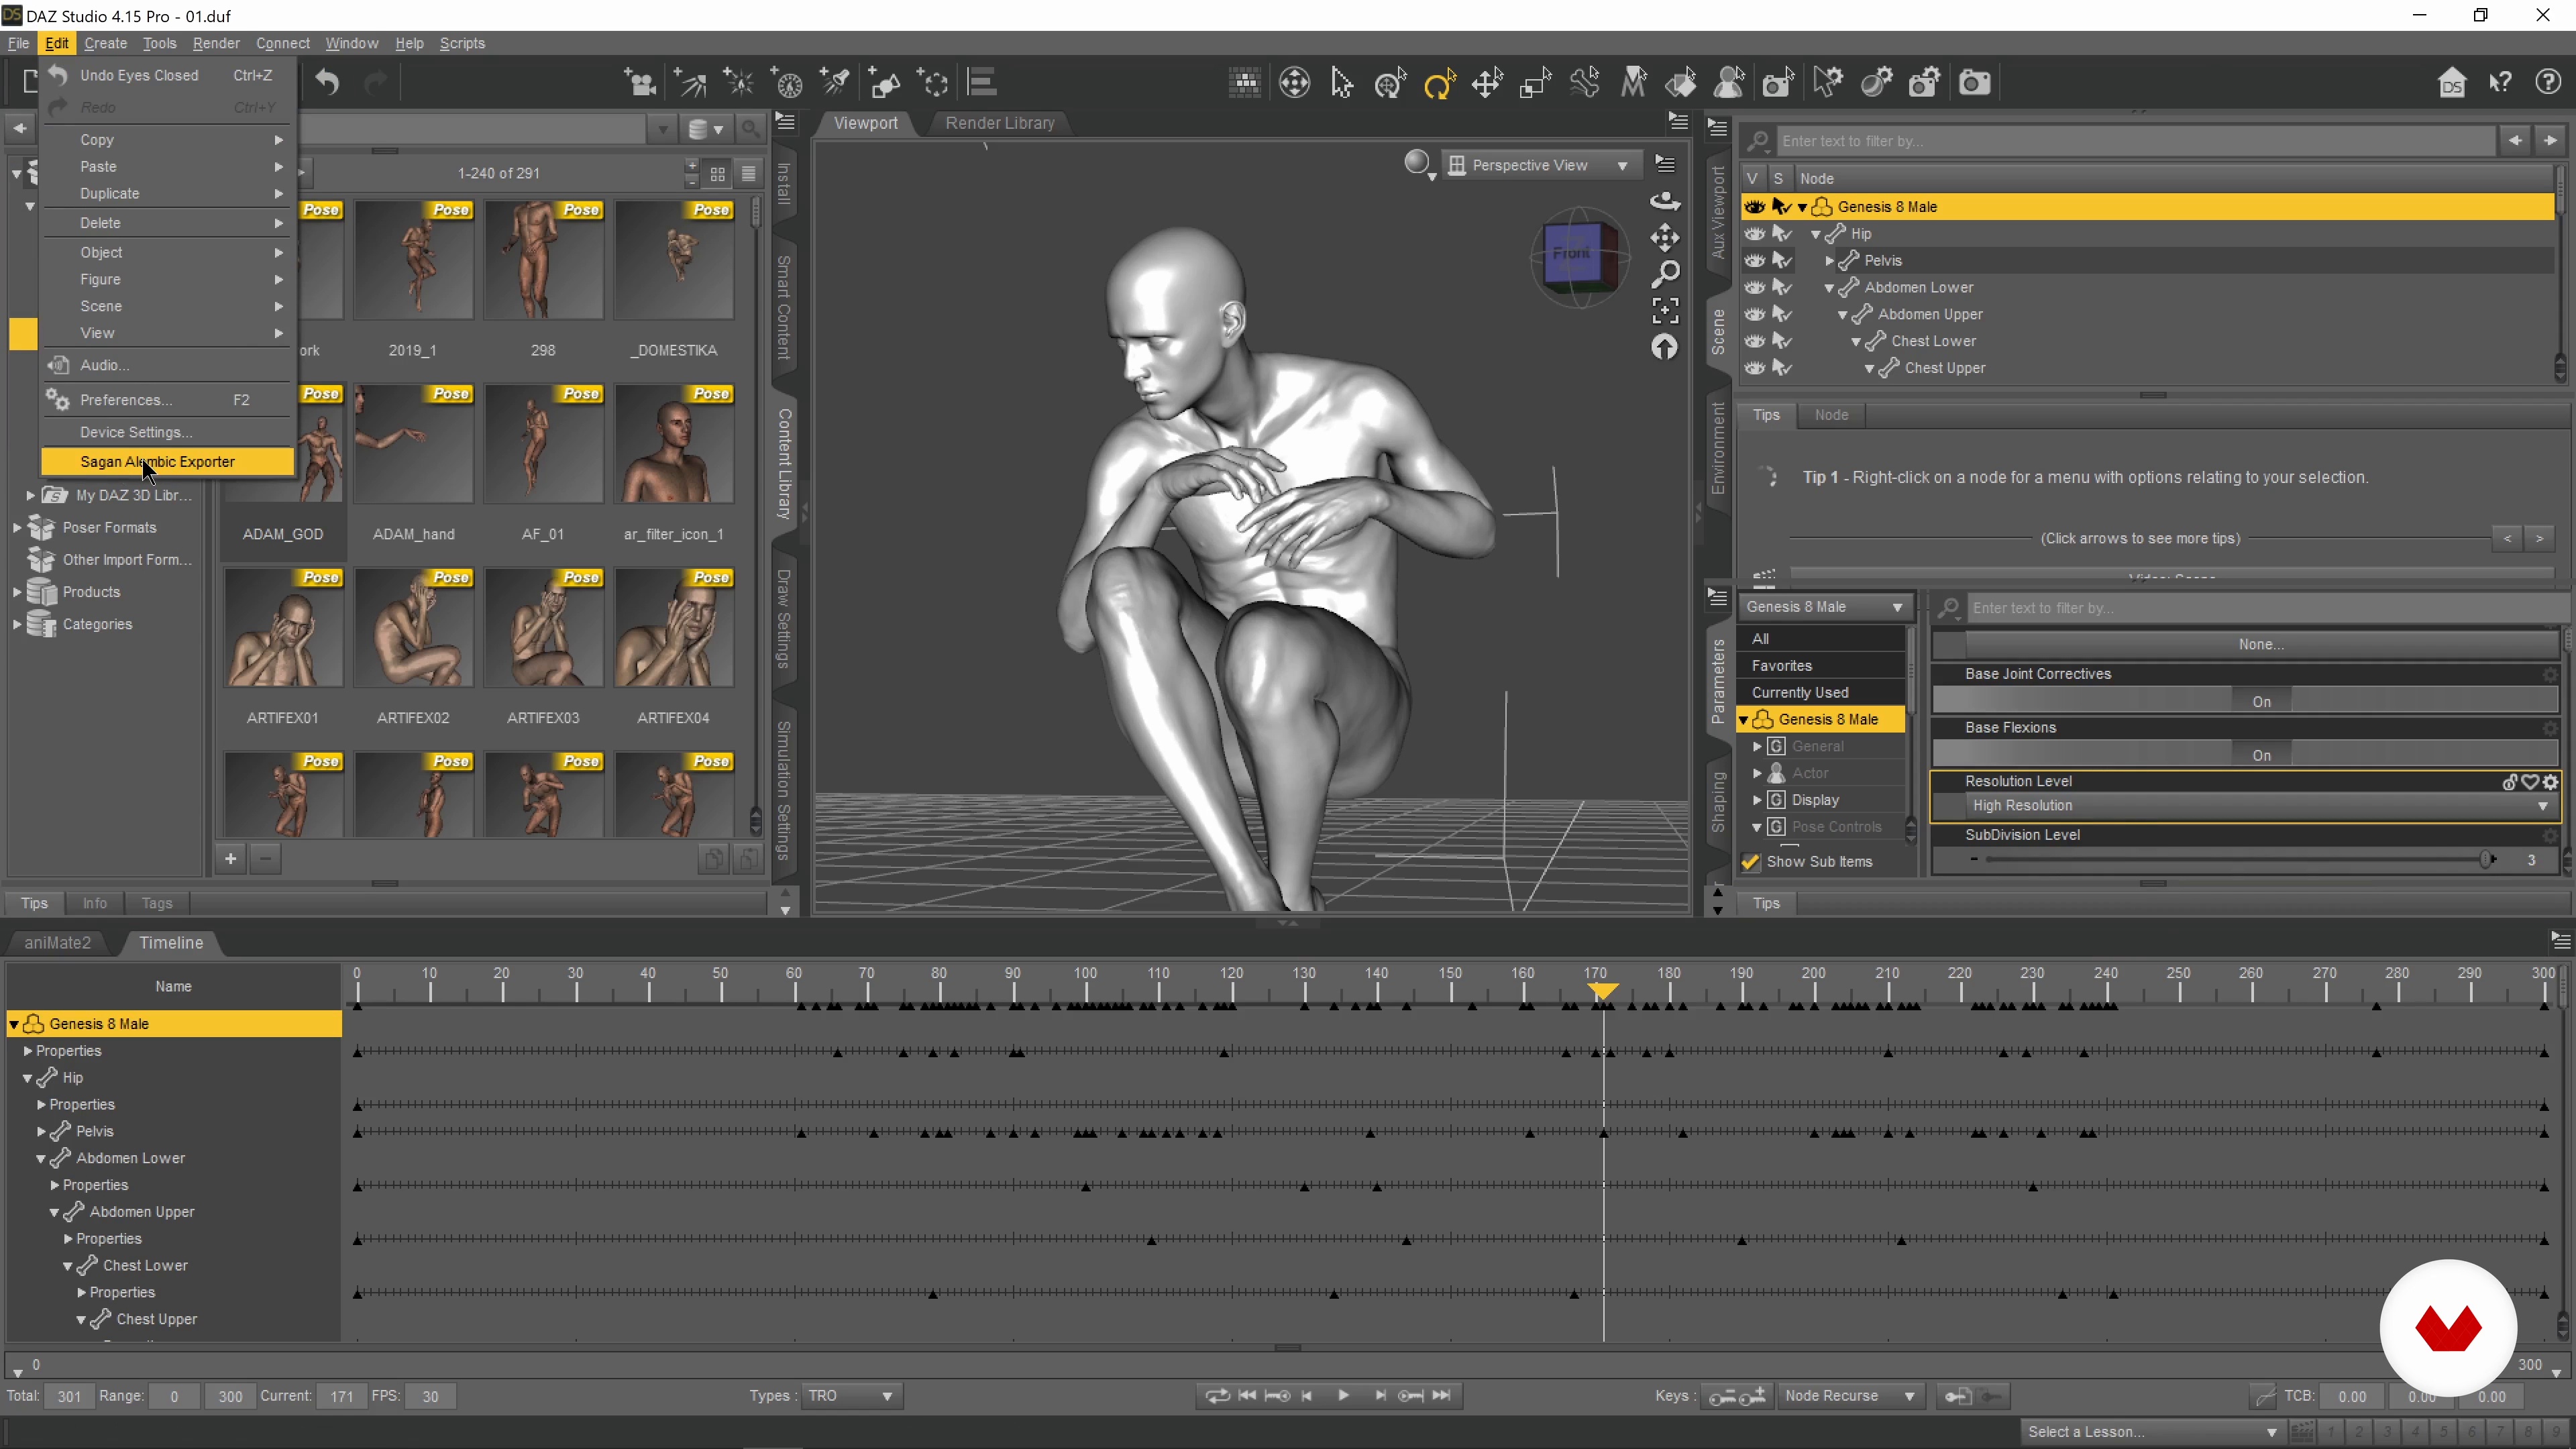2576x1449 pixels.
Task: Click the Create New Primitive icon
Action: (885, 83)
